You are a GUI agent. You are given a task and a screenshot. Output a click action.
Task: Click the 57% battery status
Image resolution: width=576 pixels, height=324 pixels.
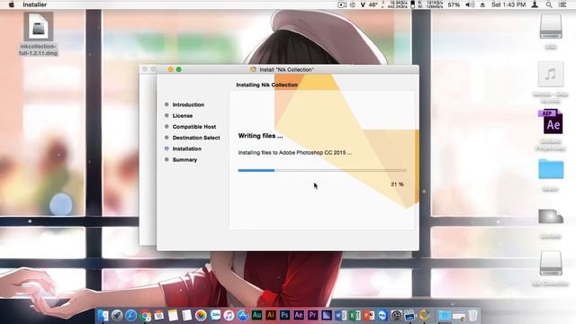point(454,4)
